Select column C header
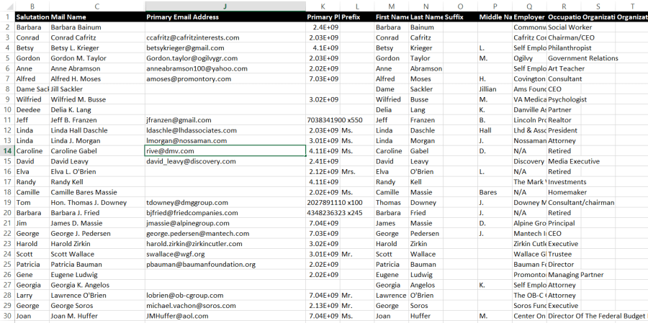The height and width of the screenshot is (323, 648). (96, 5)
